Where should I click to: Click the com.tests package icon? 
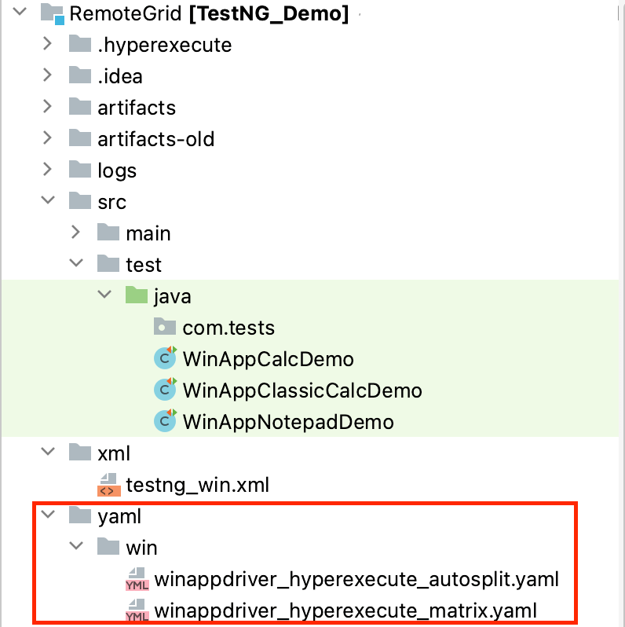pos(165,327)
